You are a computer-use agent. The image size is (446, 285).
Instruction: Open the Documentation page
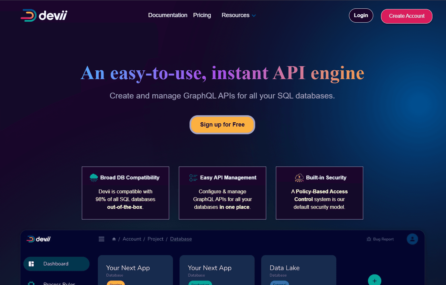pyautogui.click(x=168, y=15)
